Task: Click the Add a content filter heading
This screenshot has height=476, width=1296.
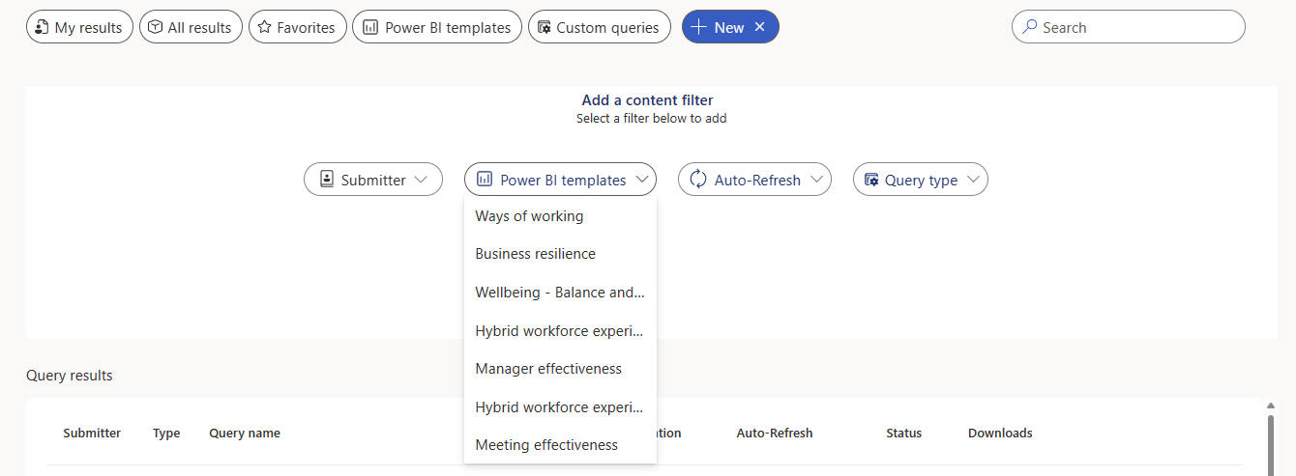Action: point(648,100)
